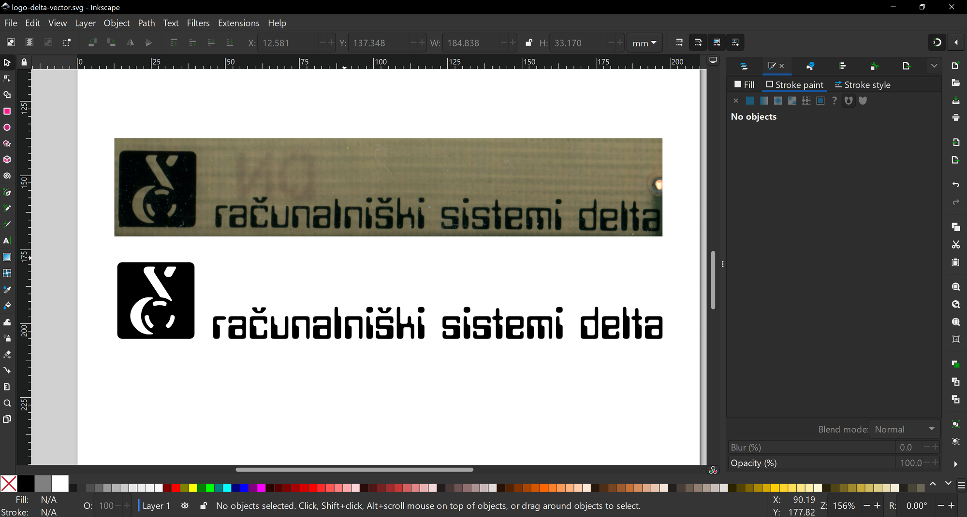The width and height of the screenshot is (967, 517).
Task: Open the Path menu
Action: click(147, 23)
